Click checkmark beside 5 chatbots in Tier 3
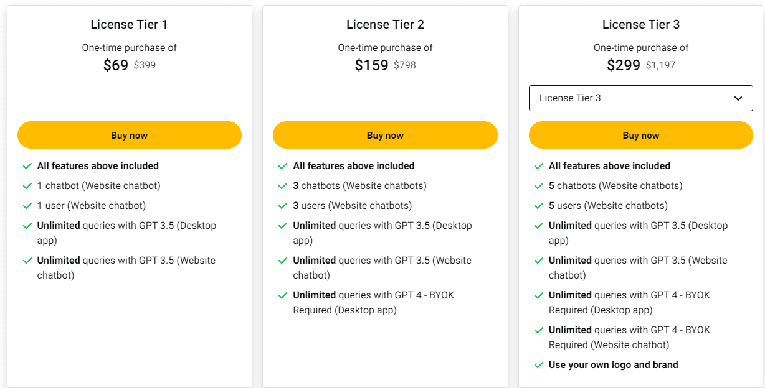 pyautogui.click(x=539, y=185)
